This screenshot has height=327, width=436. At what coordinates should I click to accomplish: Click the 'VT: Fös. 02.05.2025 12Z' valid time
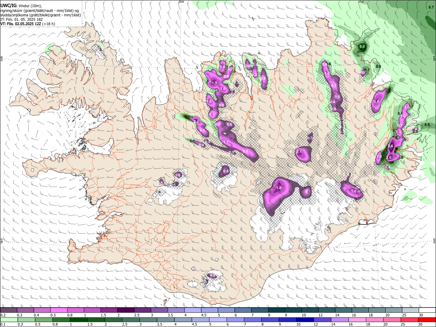click(x=20, y=24)
